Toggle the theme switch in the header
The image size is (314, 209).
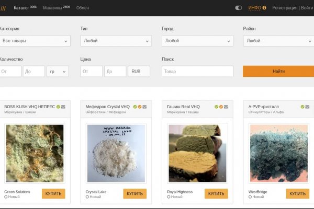(239, 8)
